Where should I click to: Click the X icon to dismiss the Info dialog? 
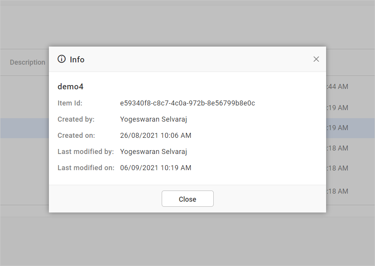pos(316,59)
